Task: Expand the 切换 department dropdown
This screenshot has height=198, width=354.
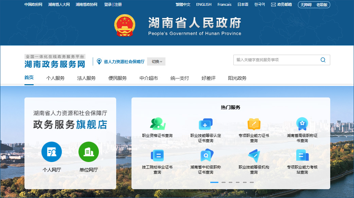Action: [156, 61]
